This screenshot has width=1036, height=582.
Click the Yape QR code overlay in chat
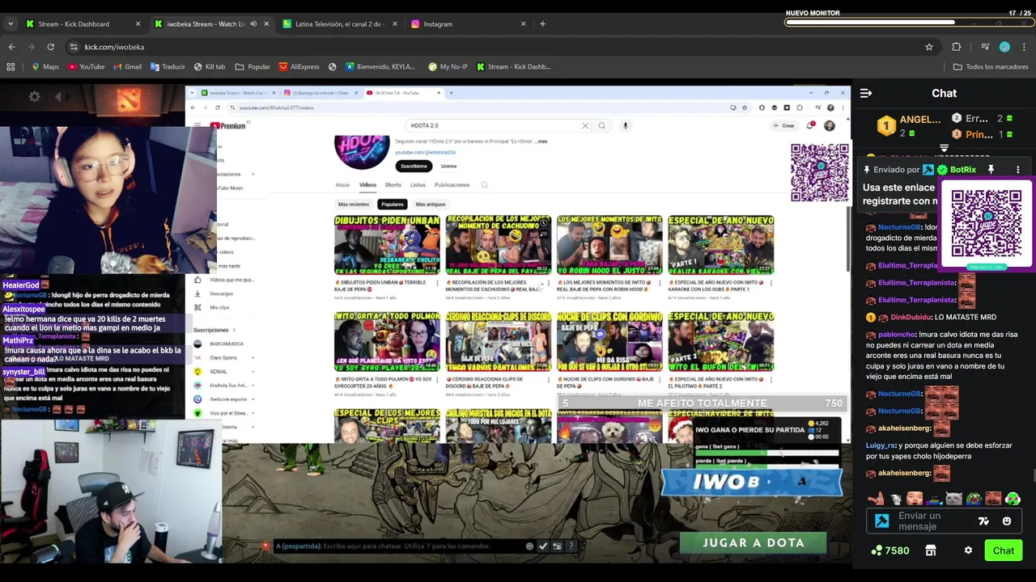[986, 225]
